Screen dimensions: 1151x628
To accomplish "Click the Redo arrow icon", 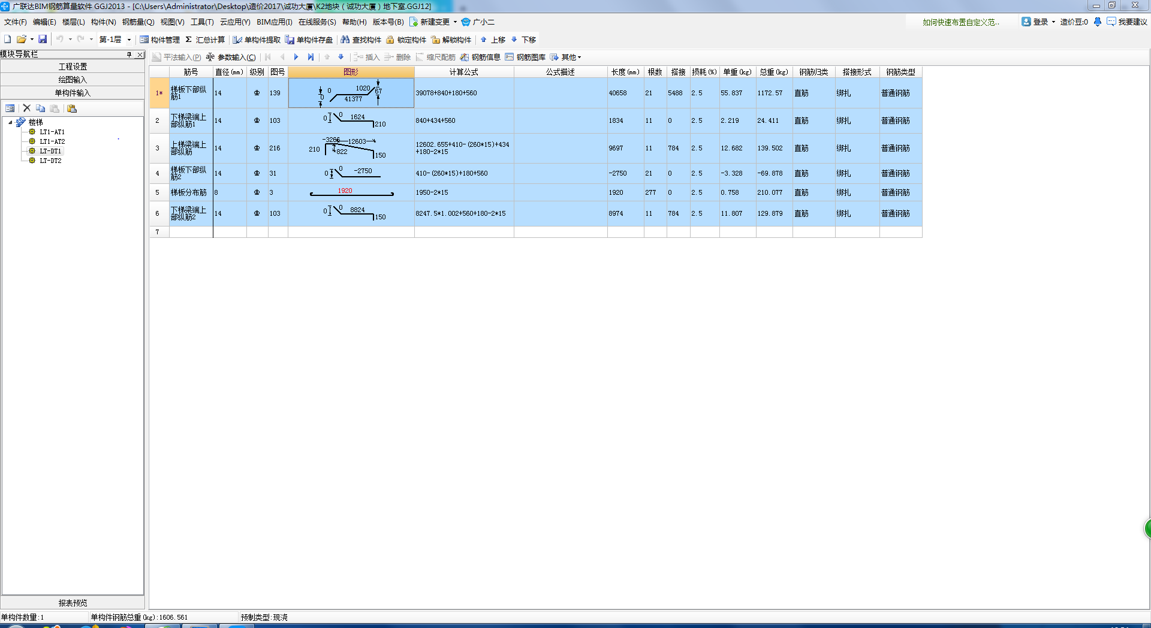I will (80, 40).
